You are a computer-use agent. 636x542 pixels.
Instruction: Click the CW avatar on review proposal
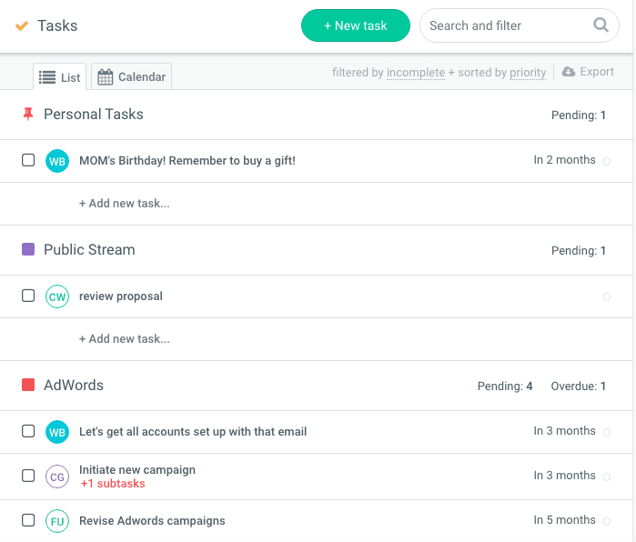tap(57, 296)
